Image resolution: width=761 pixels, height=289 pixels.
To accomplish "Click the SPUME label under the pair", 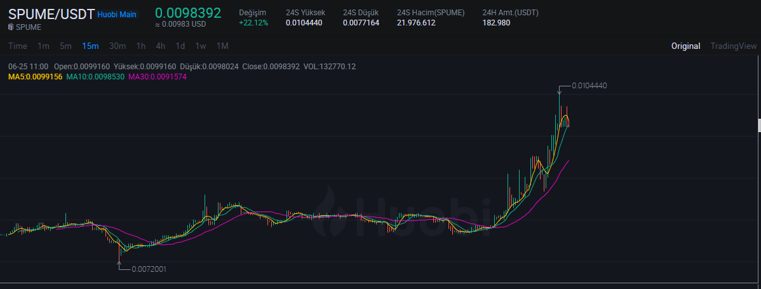I will point(28,27).
